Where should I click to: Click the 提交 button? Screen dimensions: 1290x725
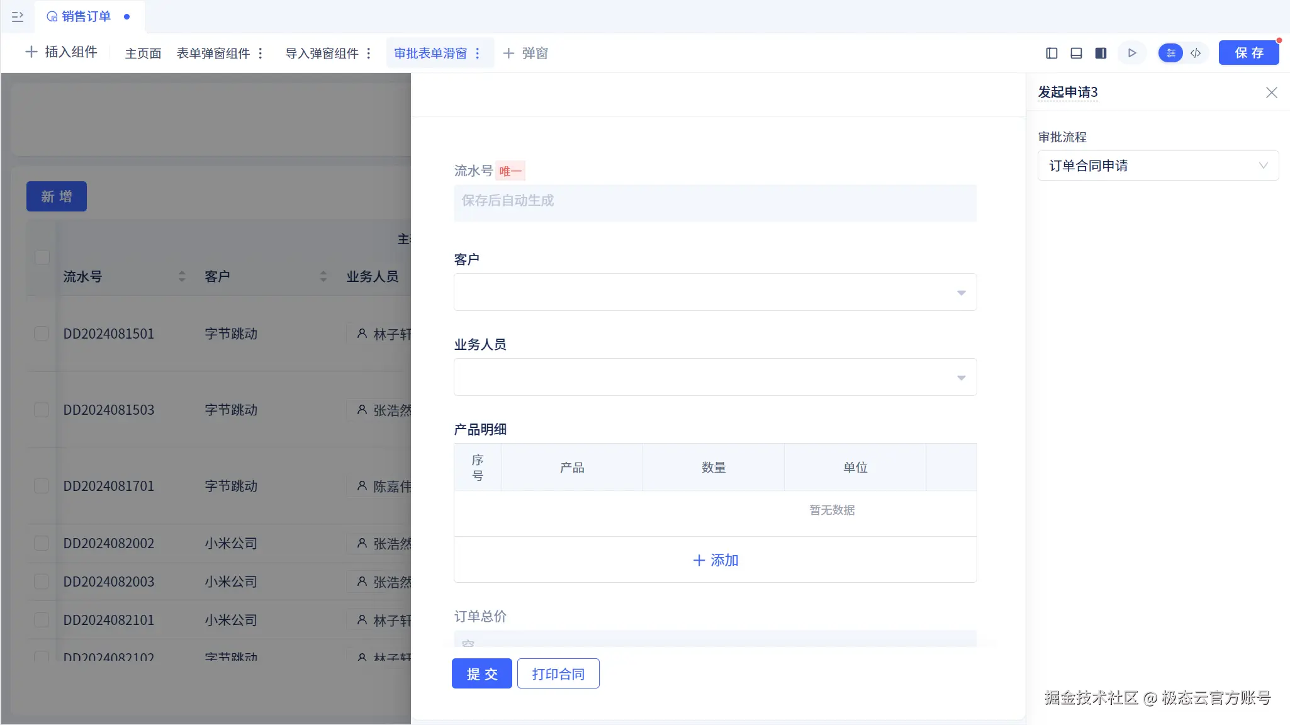click(482, 674)
